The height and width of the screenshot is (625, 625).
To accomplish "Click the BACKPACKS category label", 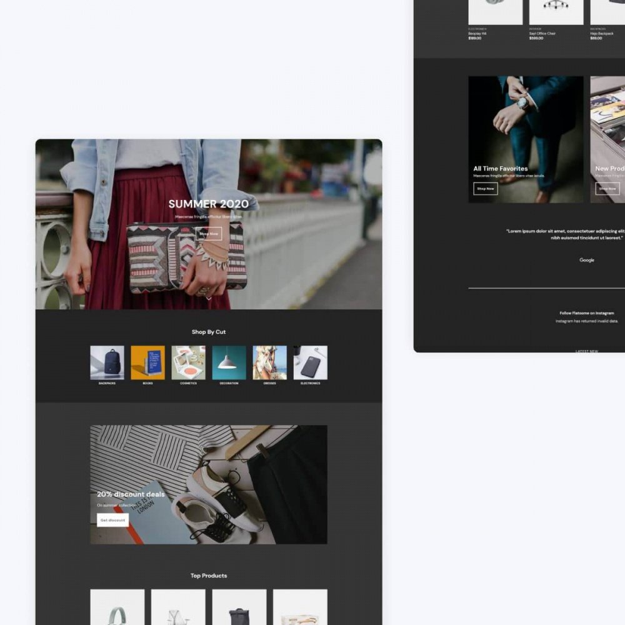I will click(107, 383).
